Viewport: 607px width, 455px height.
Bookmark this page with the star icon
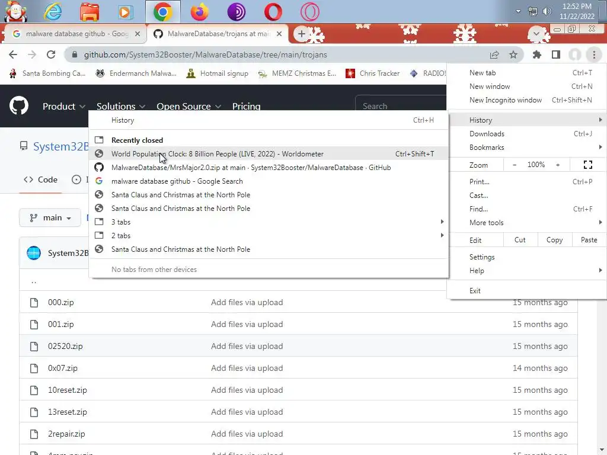[x=513, y=55]
